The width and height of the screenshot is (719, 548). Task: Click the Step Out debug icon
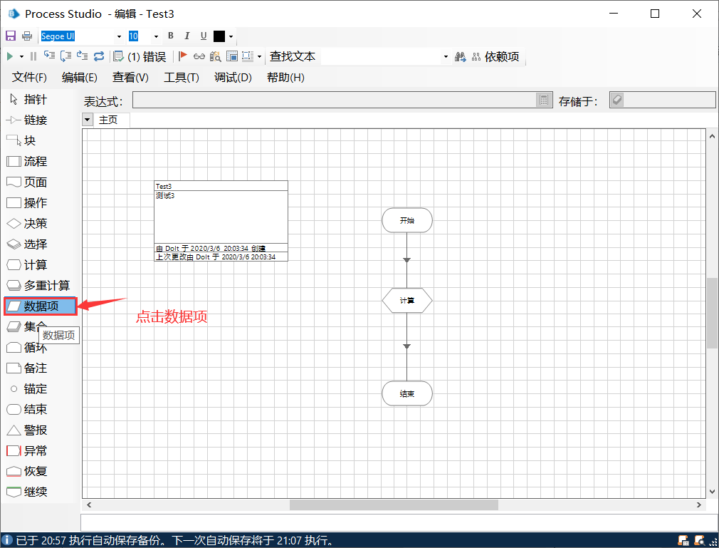[x=82, y=56]
